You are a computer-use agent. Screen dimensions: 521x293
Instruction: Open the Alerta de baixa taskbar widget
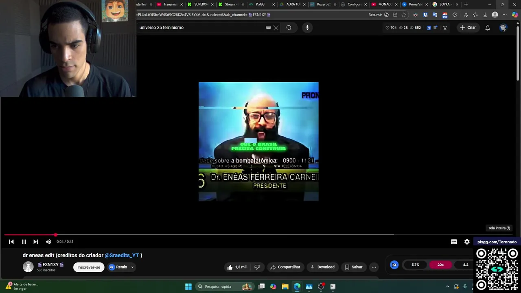pos(22,286)
